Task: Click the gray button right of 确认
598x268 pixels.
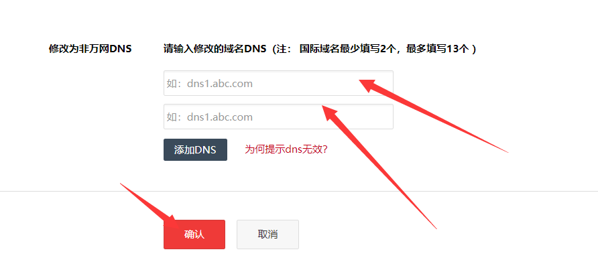Action: tap(267, 234)
